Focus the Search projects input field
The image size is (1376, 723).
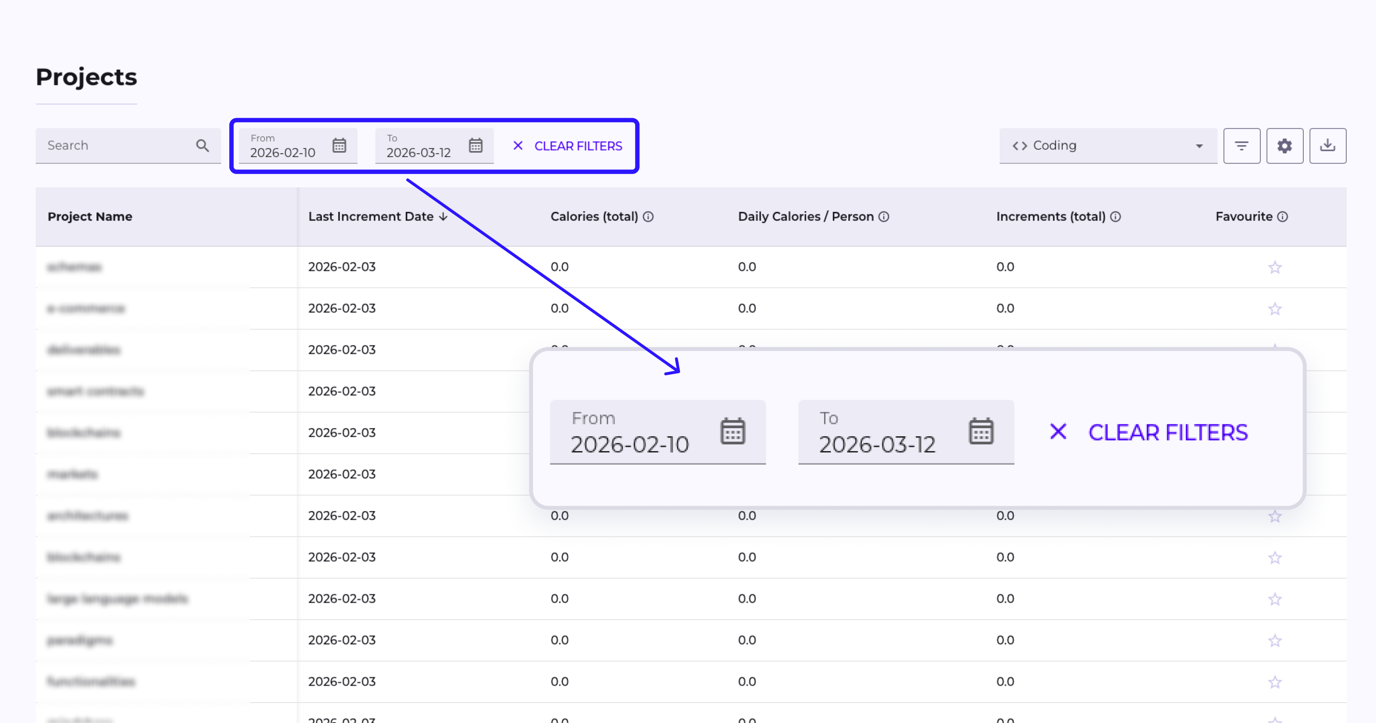pyautogui.click(x=115, y=145)
